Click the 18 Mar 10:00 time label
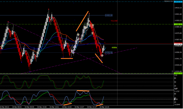Viewport: 183px width, 109px height. coord(42,107)
